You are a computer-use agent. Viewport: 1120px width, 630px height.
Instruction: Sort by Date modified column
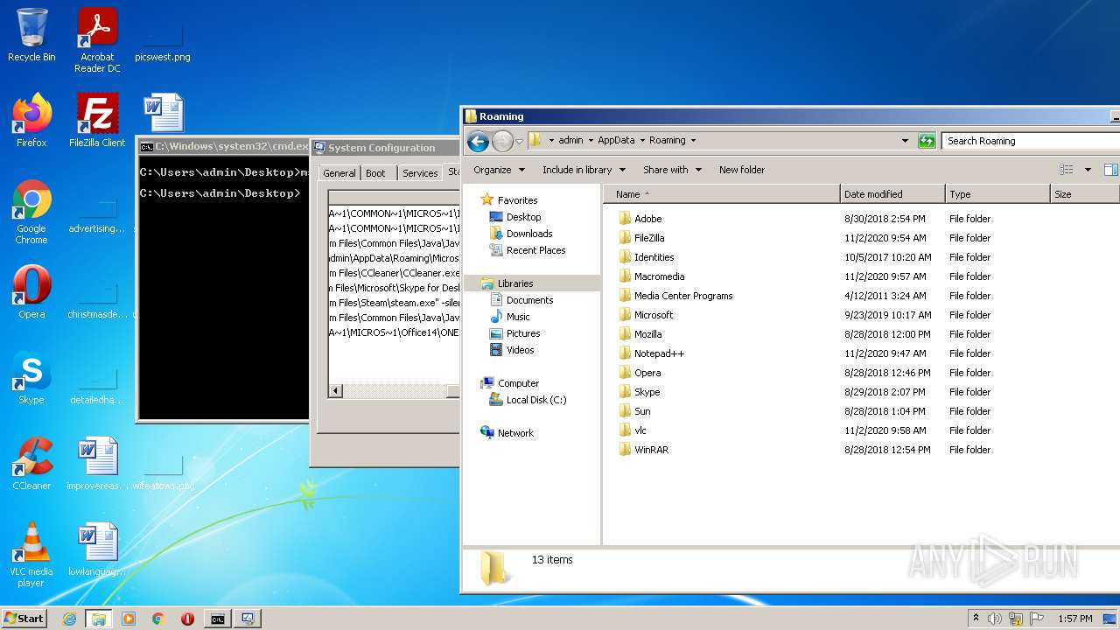(x=892, y=194)
